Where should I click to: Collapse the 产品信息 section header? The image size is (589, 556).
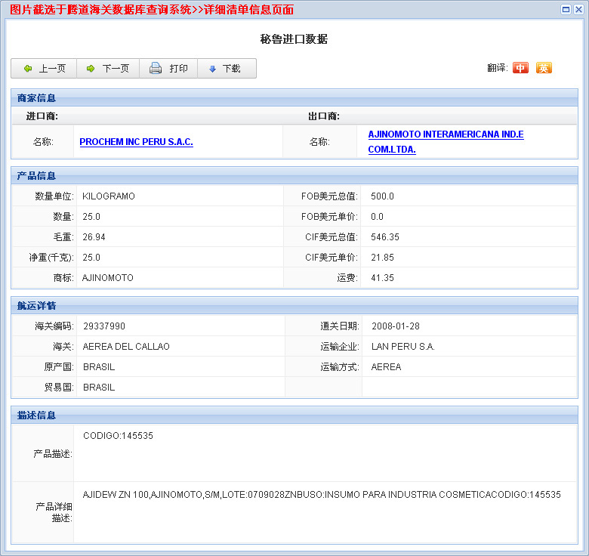[37, 175]
